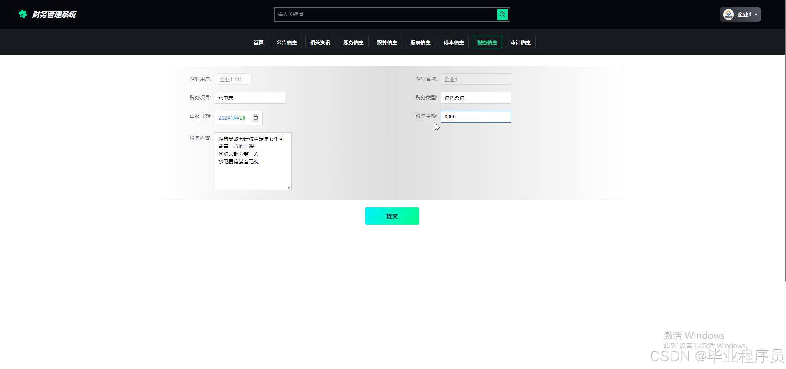Screen dimensions: 786x369
Task: Open 公告信息 menu item
Action: 287,42
